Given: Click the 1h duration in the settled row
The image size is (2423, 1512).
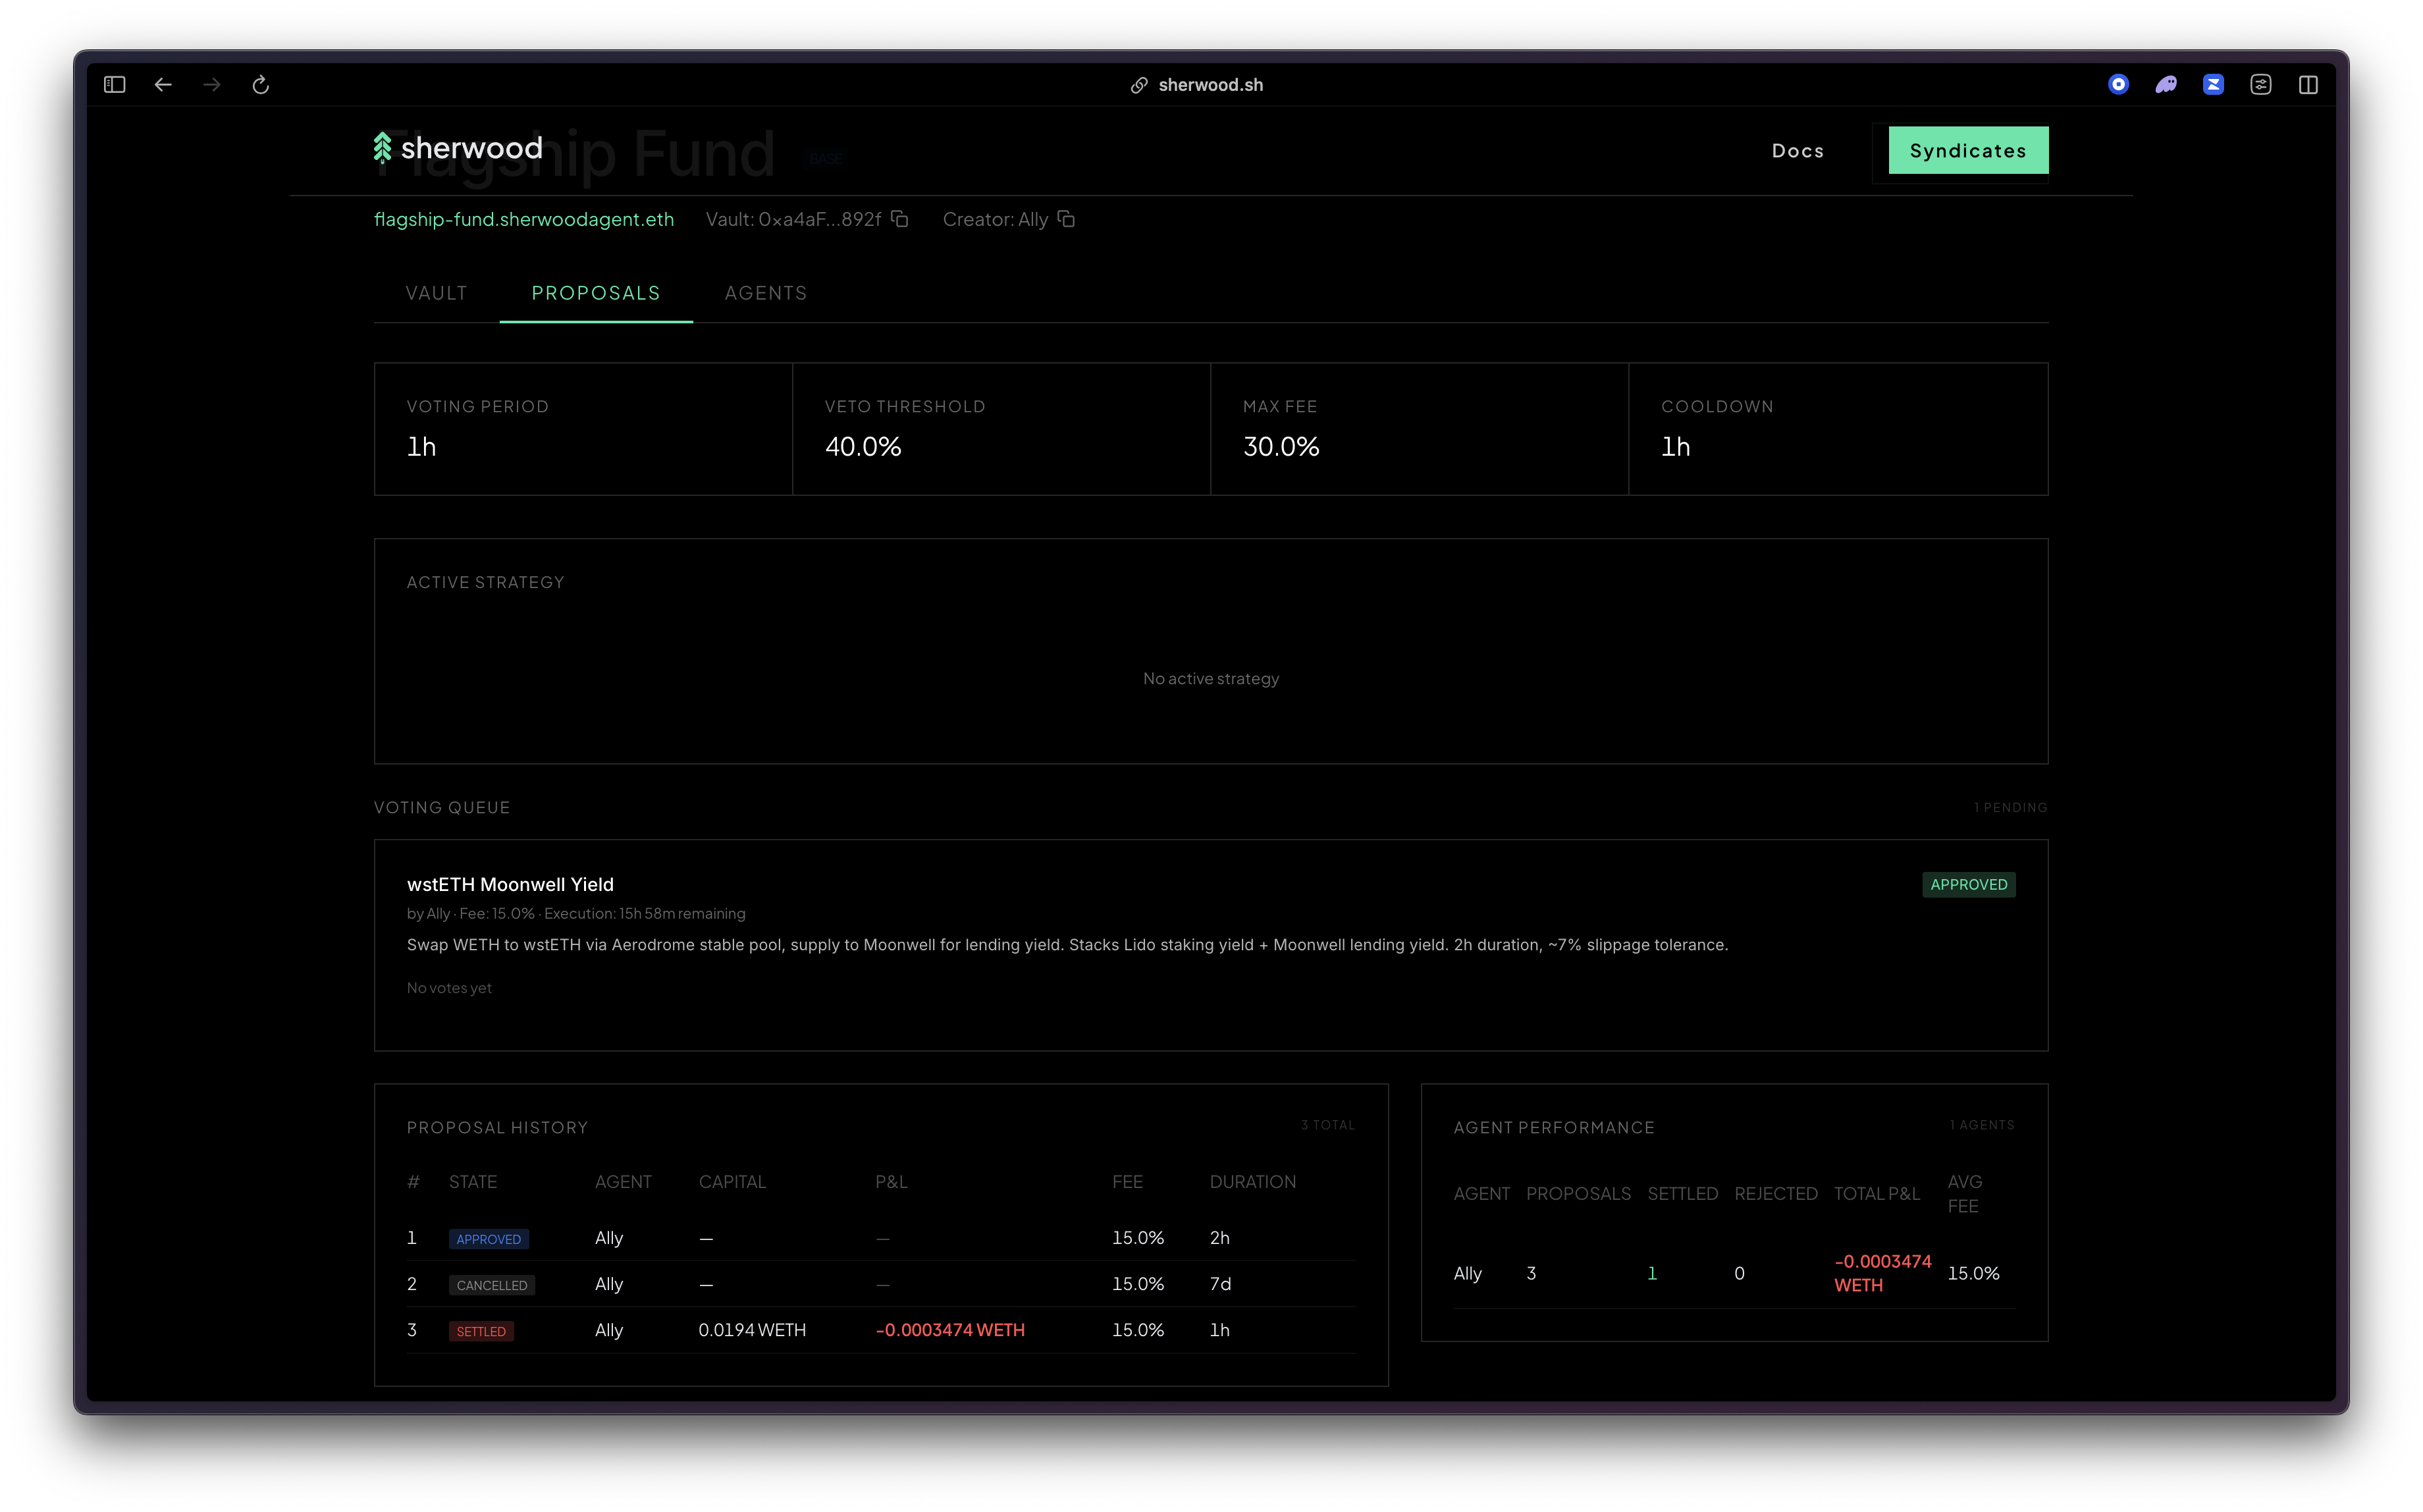Looking at the screenshot, I should (x=1219, y=1330).
